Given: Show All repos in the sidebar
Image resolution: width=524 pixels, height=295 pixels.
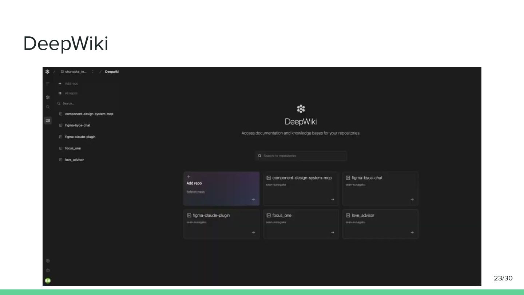Looking at the screenshot, I should pos(68,93).
